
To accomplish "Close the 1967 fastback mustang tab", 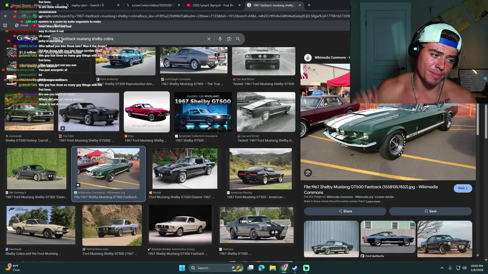I will pyautogui.click(x=300, y=5).
